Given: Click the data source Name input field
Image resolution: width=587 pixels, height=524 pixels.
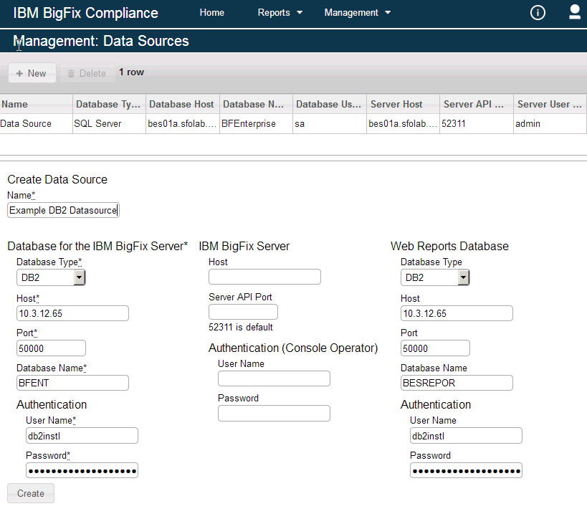Looking at the screenshot, I should coord(64,210).
